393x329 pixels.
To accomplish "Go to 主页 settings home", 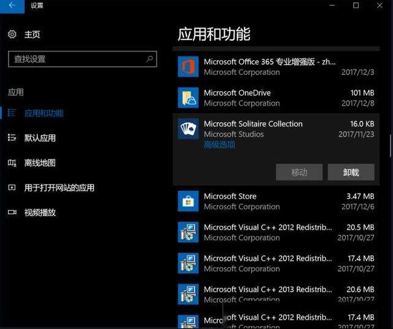I will 32,34.
